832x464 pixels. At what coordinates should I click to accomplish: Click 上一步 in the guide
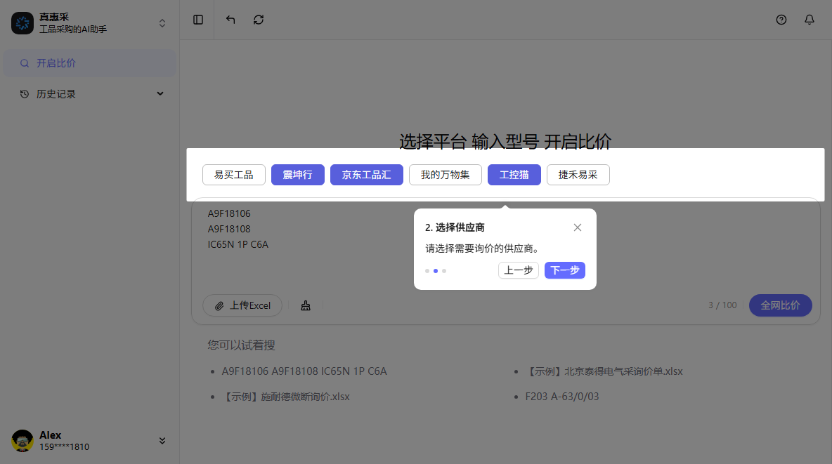coord(519,270)
